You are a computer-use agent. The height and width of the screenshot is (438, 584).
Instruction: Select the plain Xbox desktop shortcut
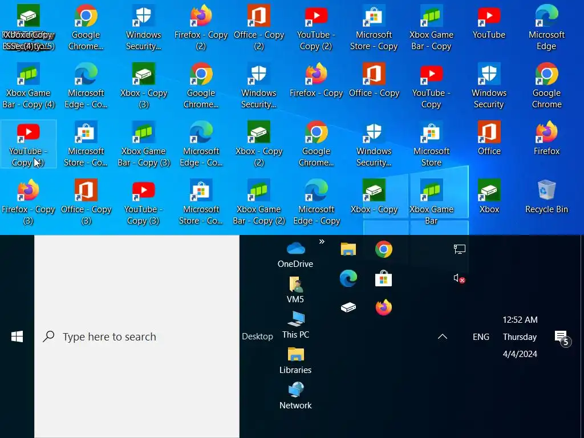point(489,196)
